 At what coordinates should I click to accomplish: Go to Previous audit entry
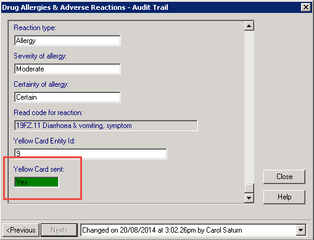[21, 230]
